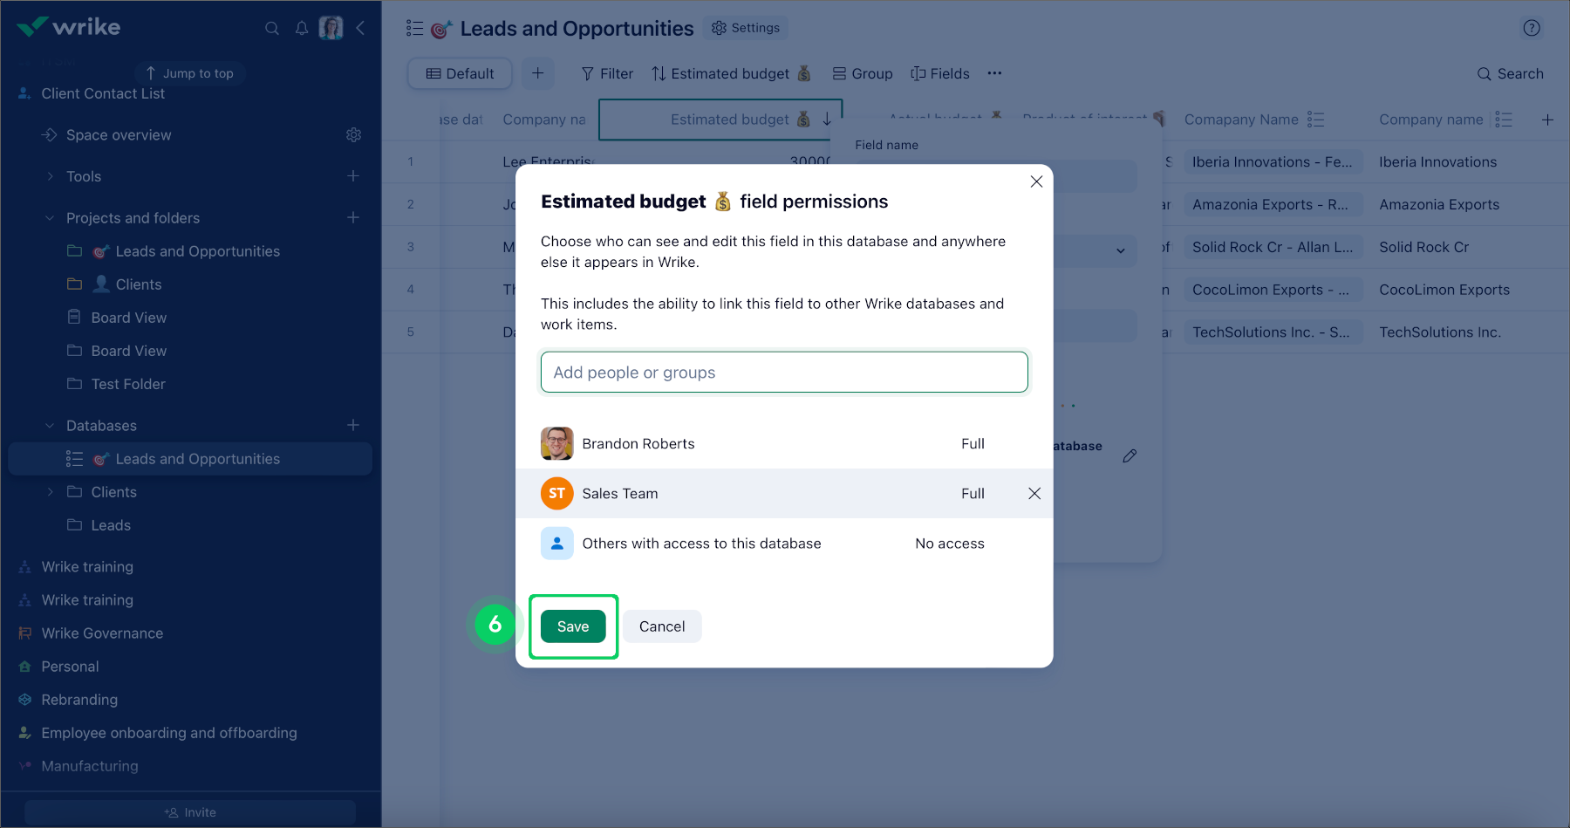Screen dimensions: 1570x828
Task: Open the notifications bell
Action: 302,28
